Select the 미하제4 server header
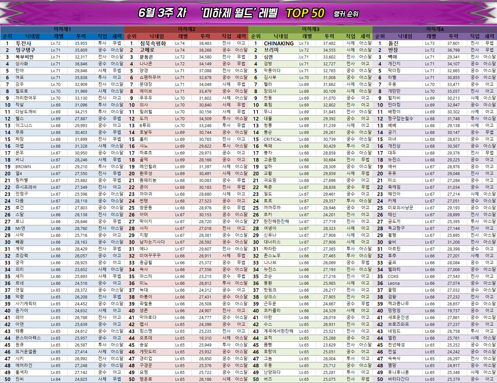The height and width of the screenshot is (383, 497). click(435, 29)
